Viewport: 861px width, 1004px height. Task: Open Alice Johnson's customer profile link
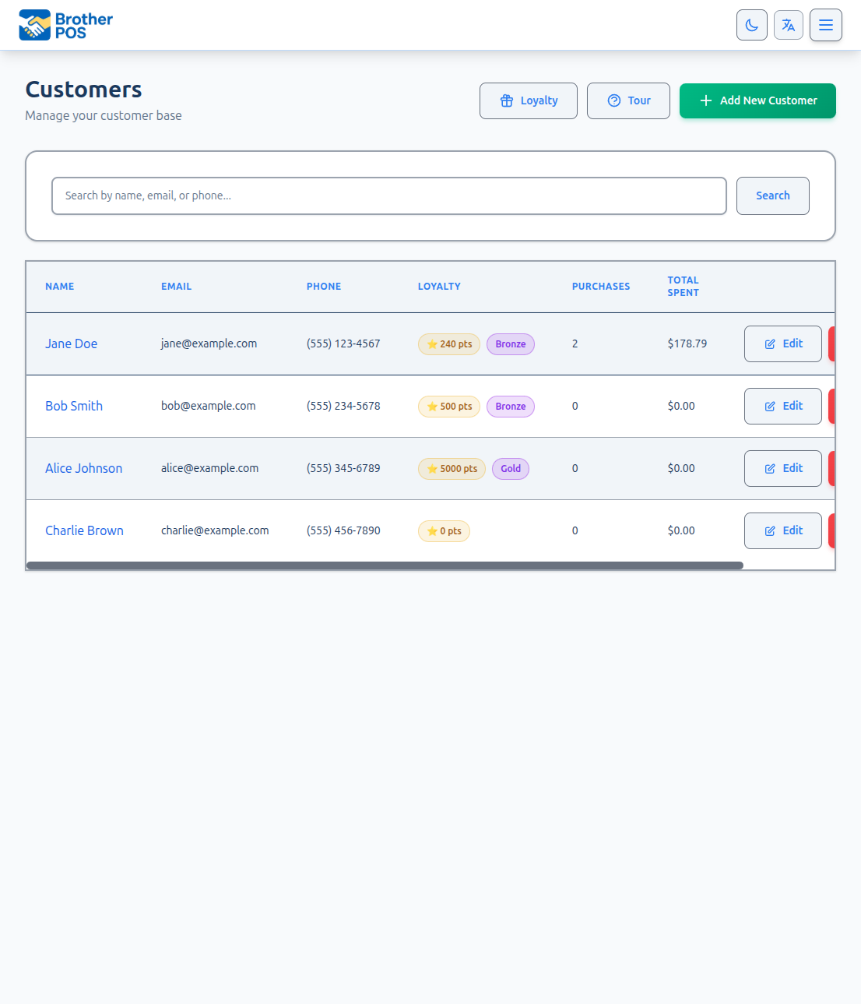83,468
